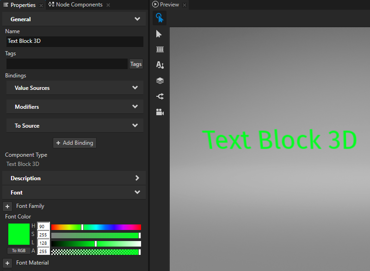Viewport: 370px width, 271px height.
Task: Expand the Font Material property
Action: 7,263
